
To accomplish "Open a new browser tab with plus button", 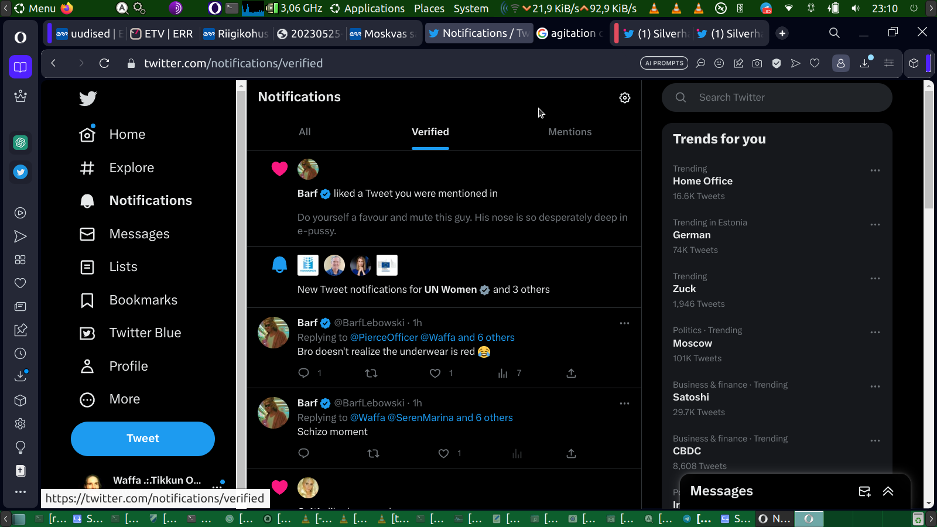I will (x=782, y=33).
